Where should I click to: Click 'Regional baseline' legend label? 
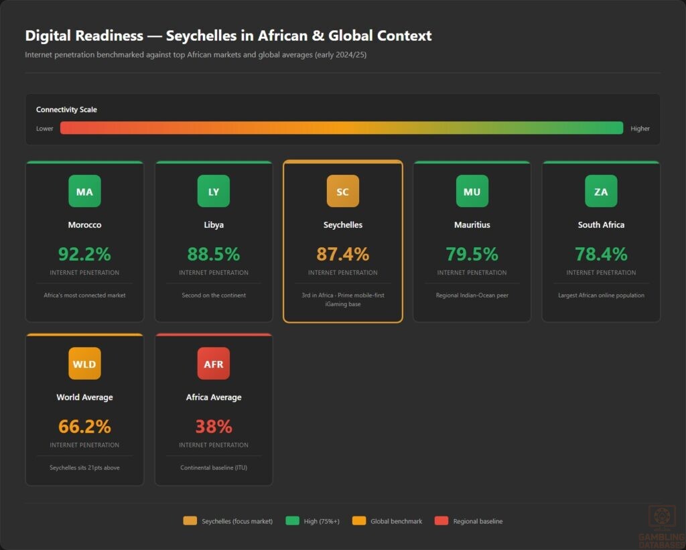click(478, 521)
